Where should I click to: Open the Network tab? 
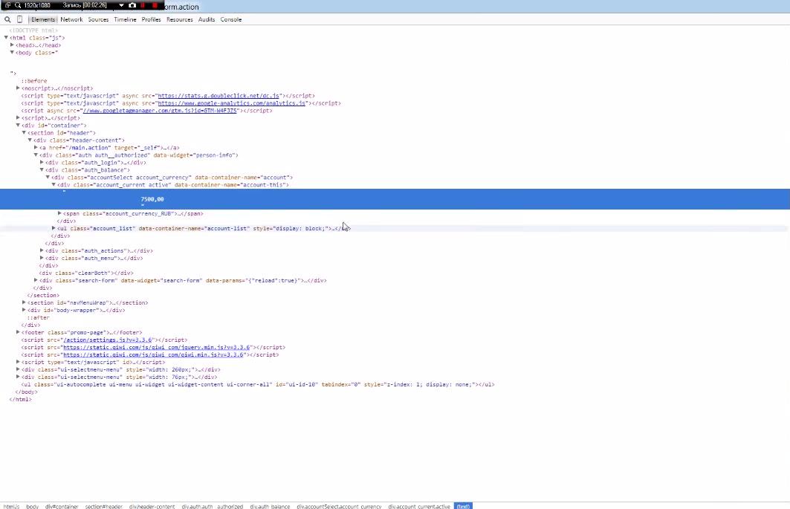[71, 19]
